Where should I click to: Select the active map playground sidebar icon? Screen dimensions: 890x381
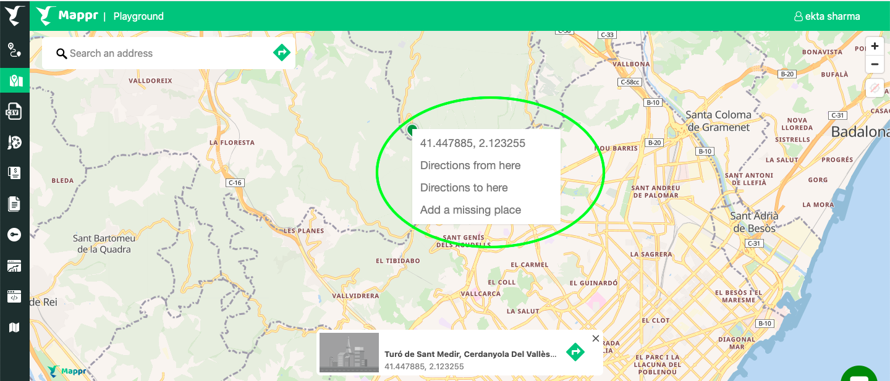click(15, 81)
